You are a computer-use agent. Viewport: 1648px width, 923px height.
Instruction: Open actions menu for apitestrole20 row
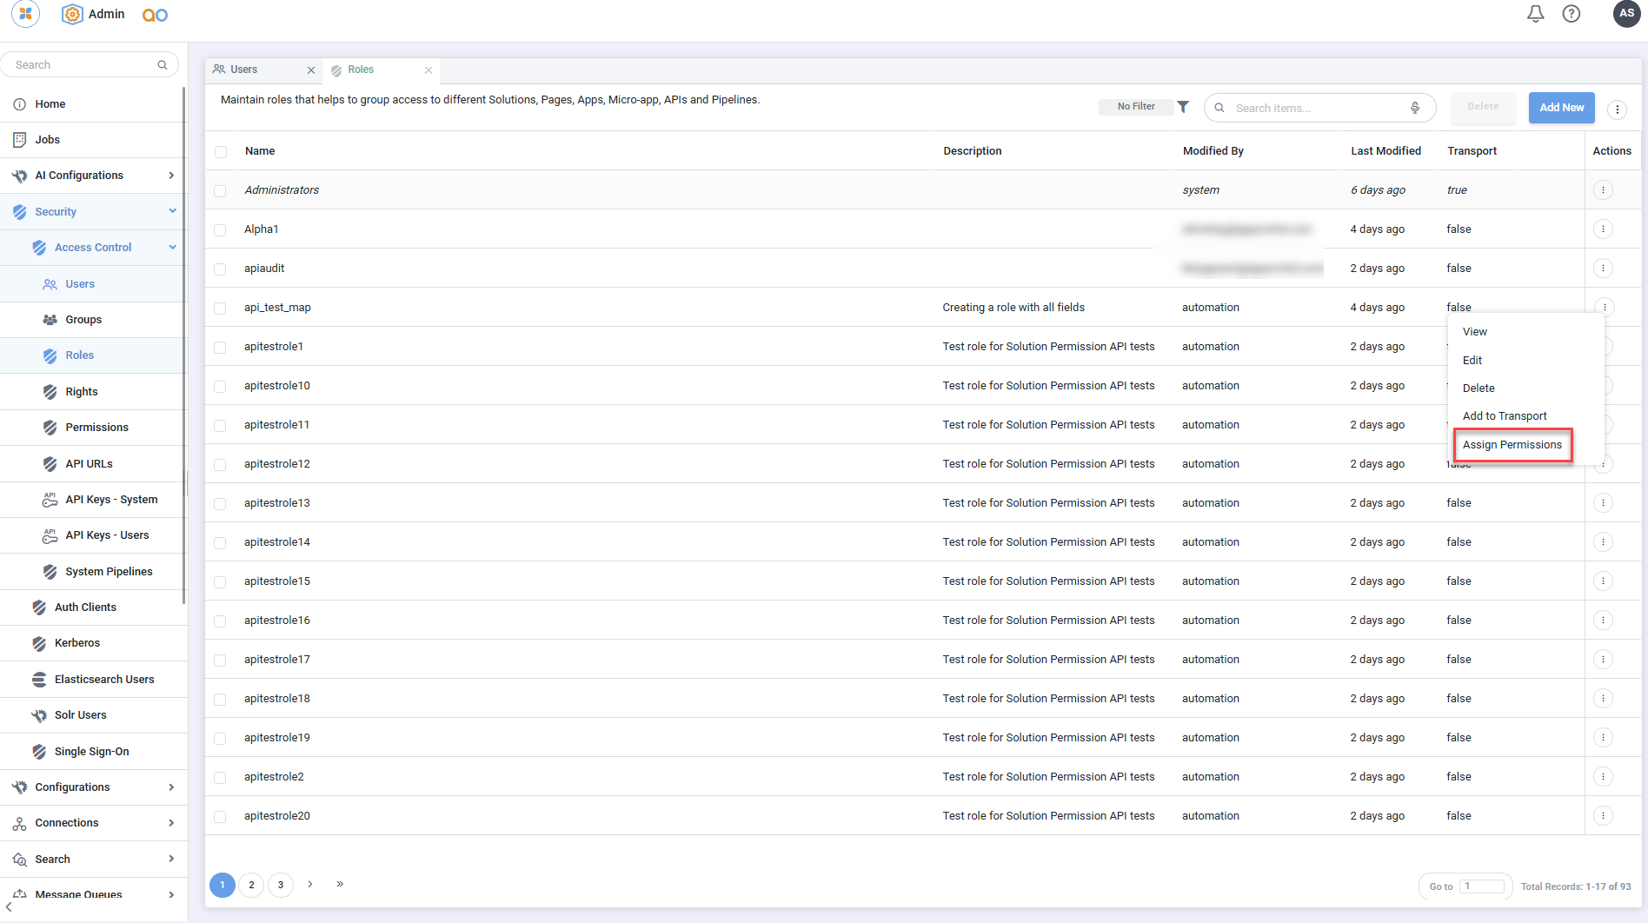point(1603,815)
